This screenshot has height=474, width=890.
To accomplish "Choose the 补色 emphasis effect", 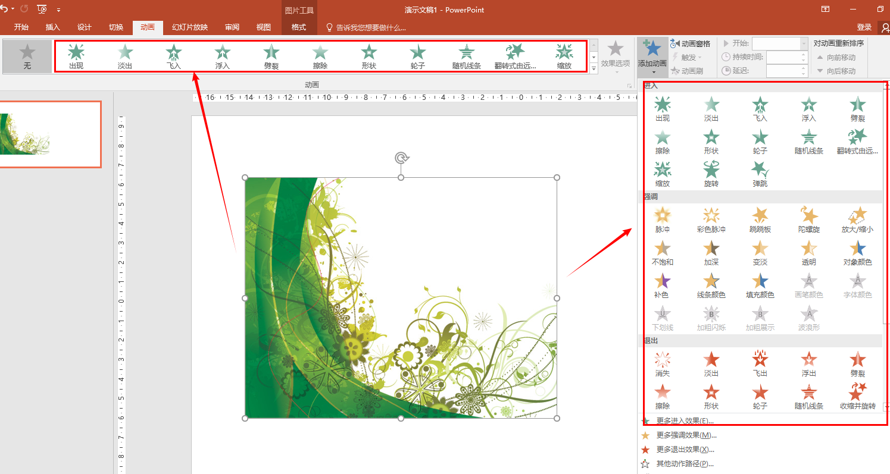I will coord(663,285).
